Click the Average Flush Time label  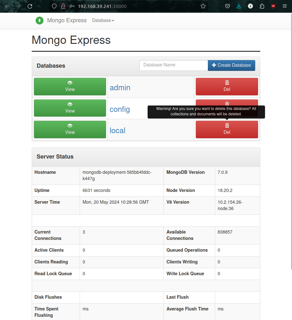(188, 309)
